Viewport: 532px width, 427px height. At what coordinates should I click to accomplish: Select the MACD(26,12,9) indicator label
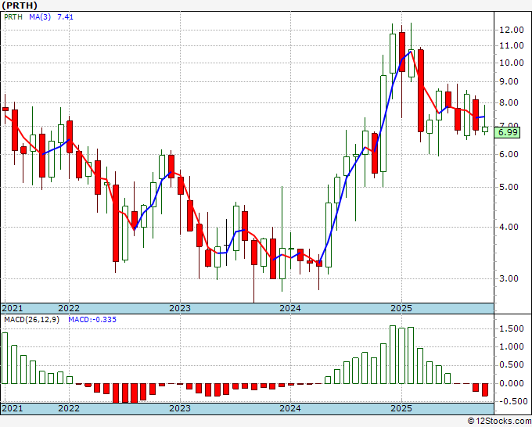point(31,320)
